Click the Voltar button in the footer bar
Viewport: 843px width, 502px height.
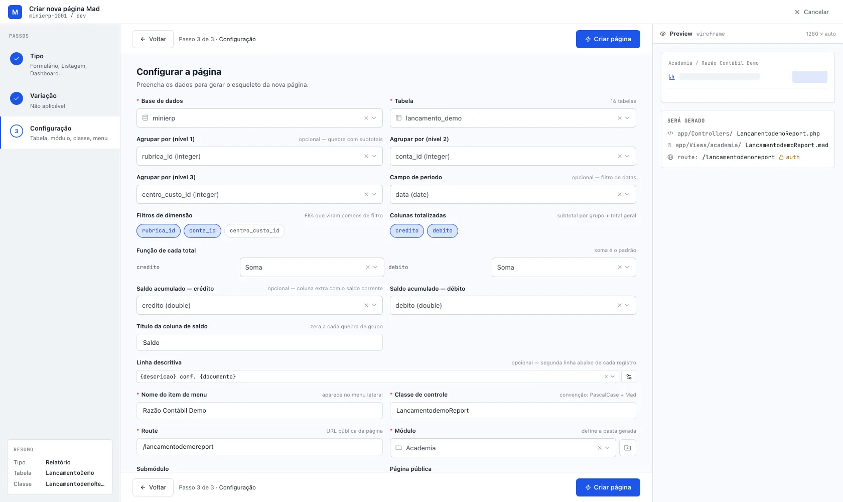click(x=153, y=487)
